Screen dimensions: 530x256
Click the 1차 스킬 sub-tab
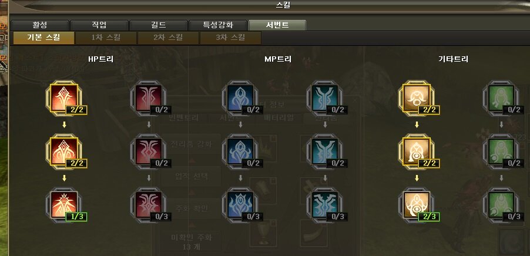[106, 38]
